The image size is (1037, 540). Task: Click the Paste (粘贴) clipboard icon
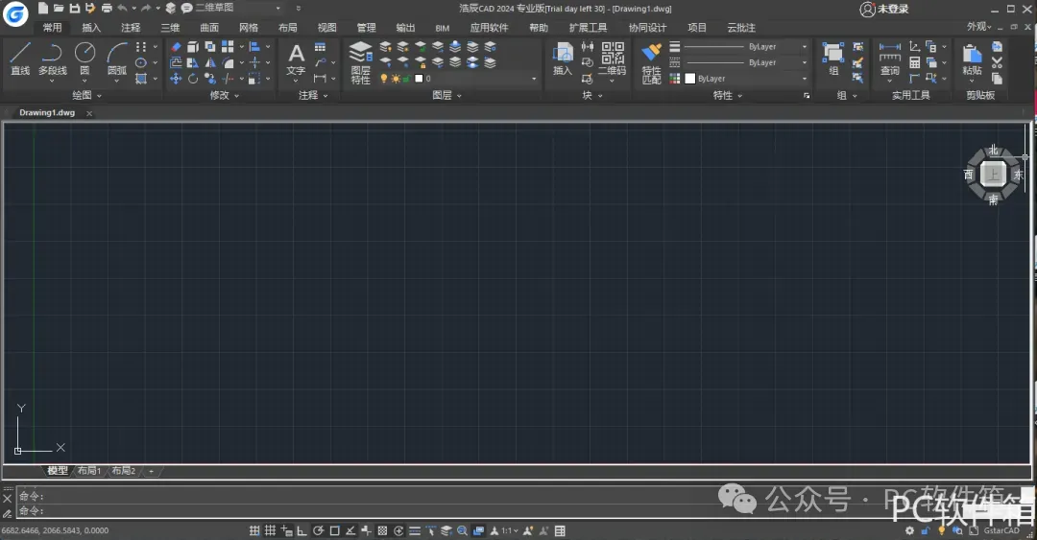click(x=972, y=59)
